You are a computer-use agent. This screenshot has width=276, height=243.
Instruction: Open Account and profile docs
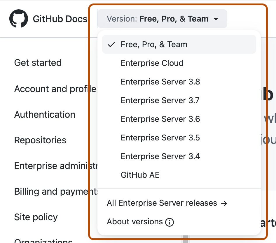[x=55, y=89]
